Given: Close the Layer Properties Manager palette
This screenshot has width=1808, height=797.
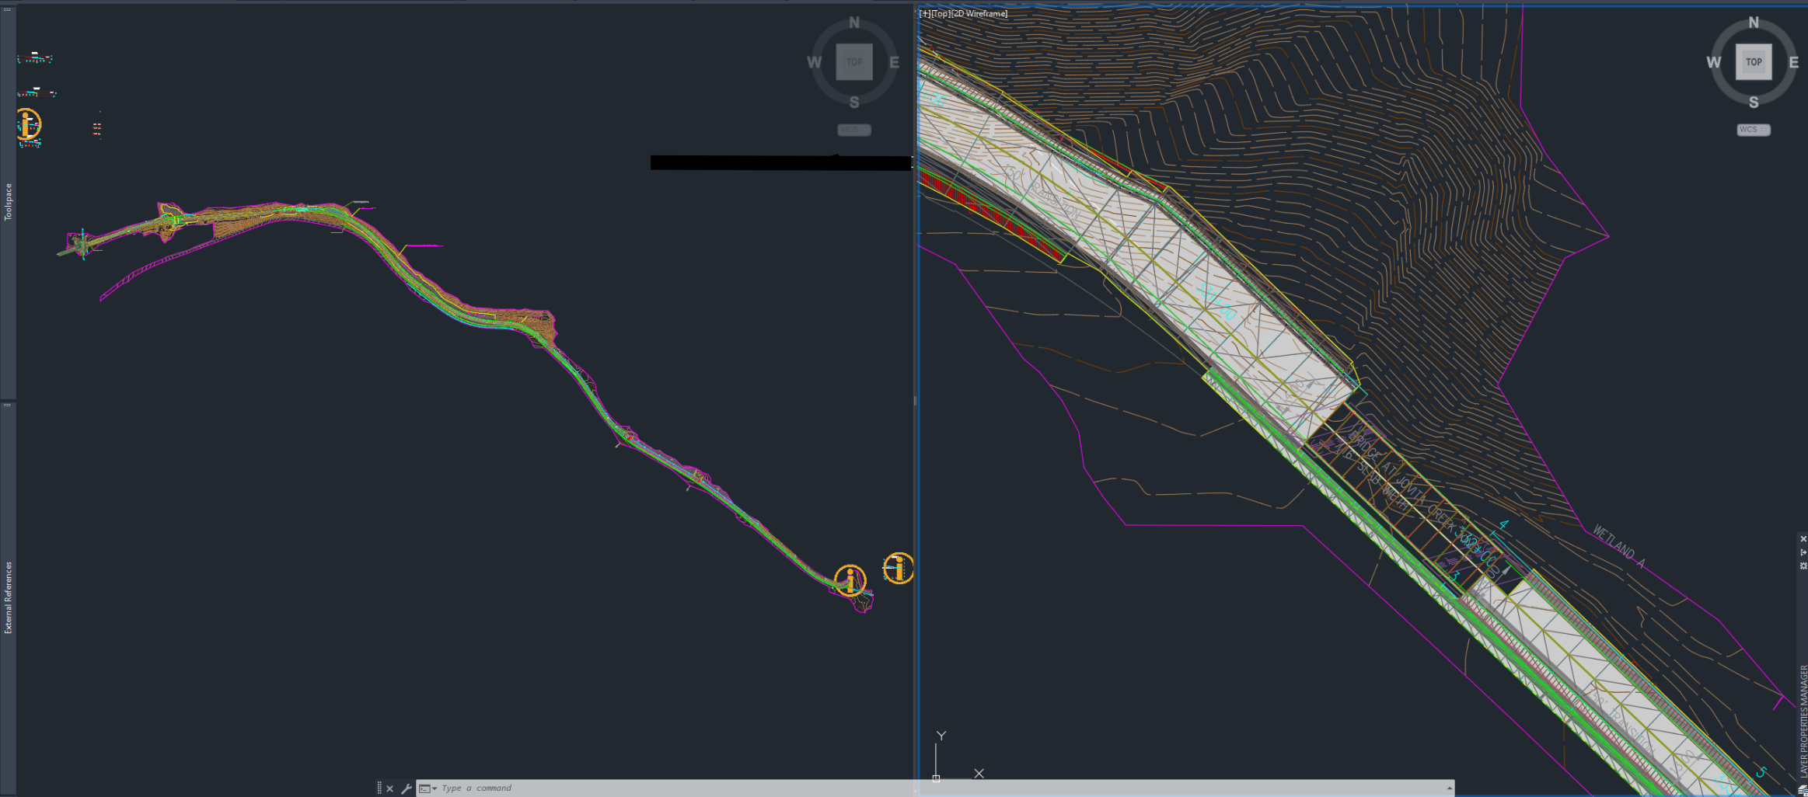Looking at the screenshot, I should [x=1803, y=539].
